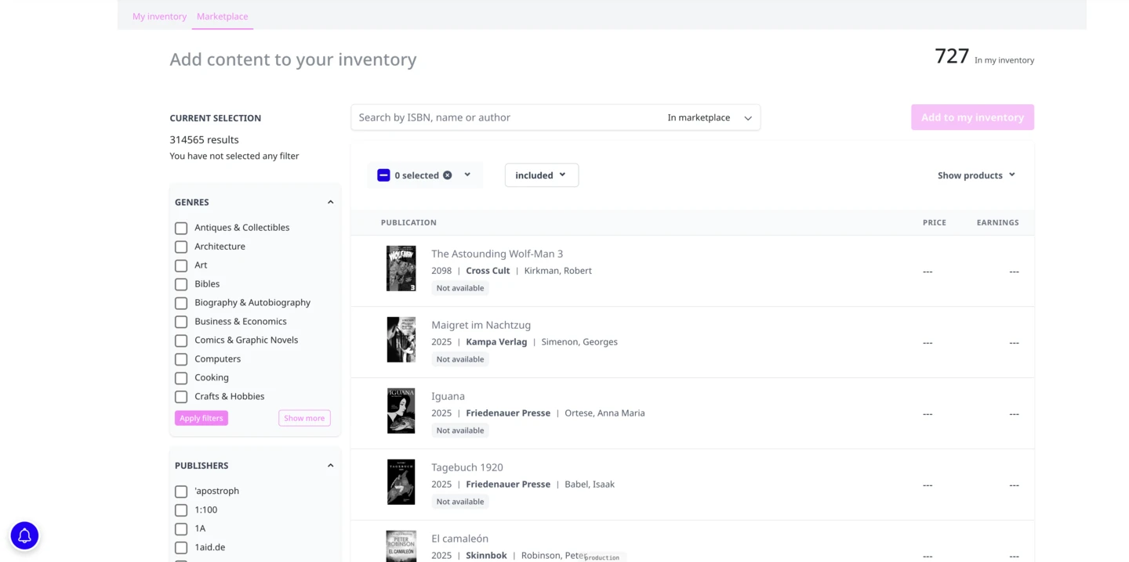Open the El camaleón cover thumbnail
This screenshot has height=562, width=1129.
pyautogui.click(x=401, y=546)
